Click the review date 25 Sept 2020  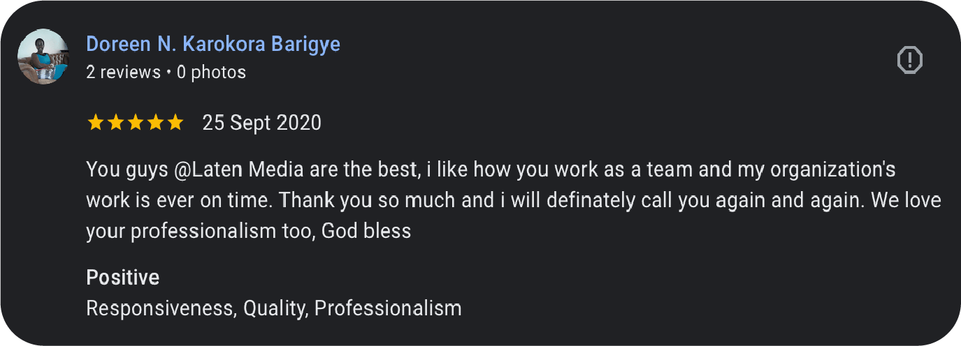tap(261, 123)
